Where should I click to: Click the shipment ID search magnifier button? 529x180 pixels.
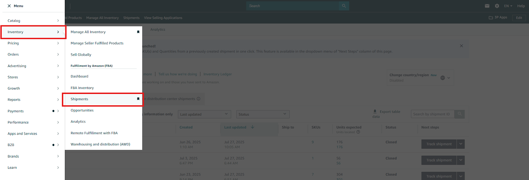(460, 114)
